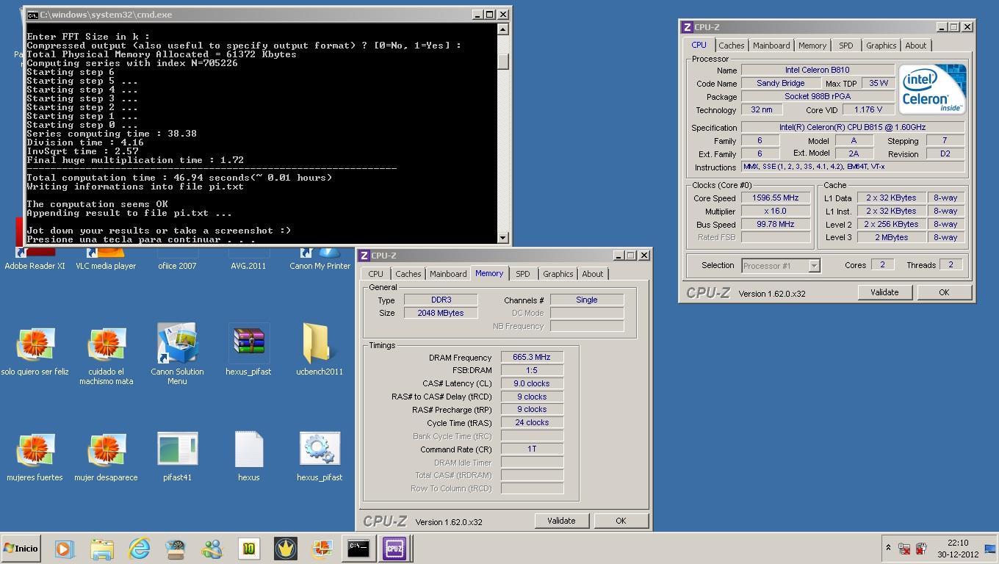Open Windows Media Player from the taskbar
Viewport: 999px width, 564px height.
click(x=65, y=548)
